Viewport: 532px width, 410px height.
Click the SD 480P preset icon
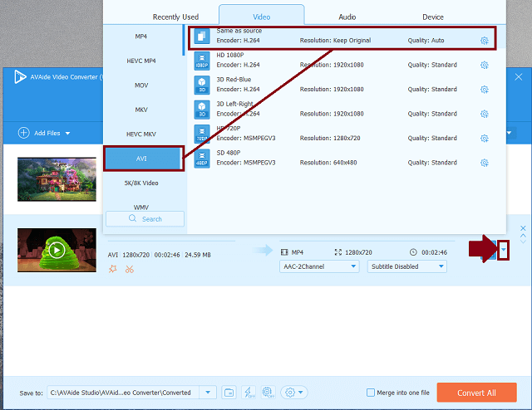(202, 159)
